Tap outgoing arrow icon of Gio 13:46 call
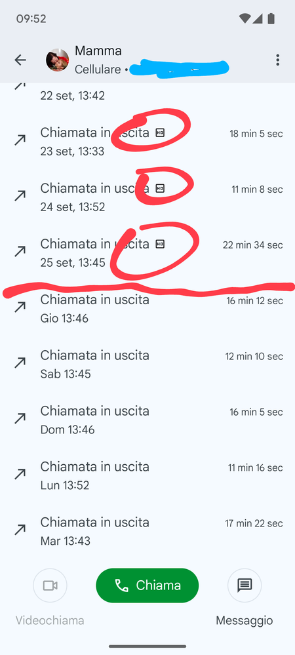 20,307
